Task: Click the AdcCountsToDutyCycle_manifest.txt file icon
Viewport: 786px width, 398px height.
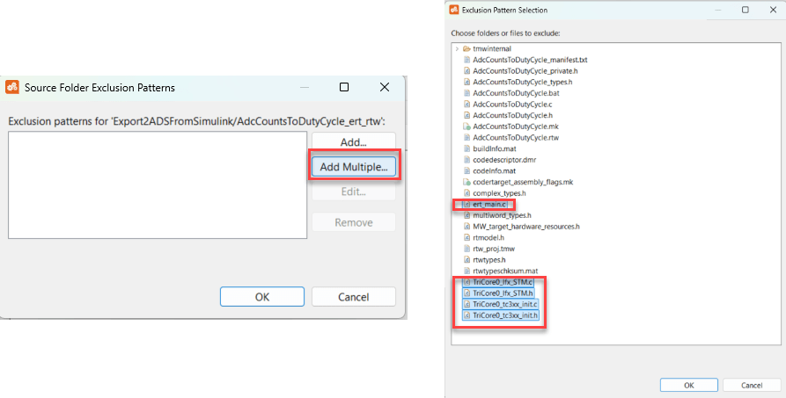Action: point(466,60)
